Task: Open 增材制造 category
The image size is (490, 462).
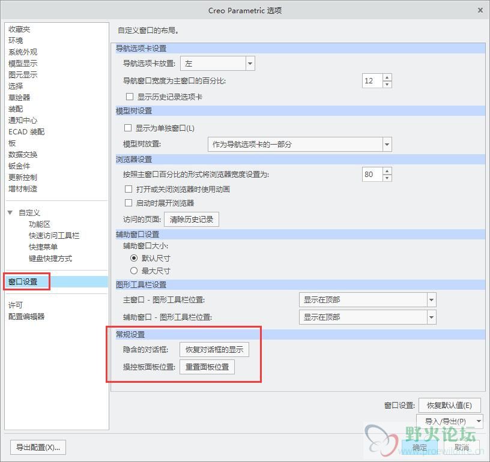Action: pos(23,188)
